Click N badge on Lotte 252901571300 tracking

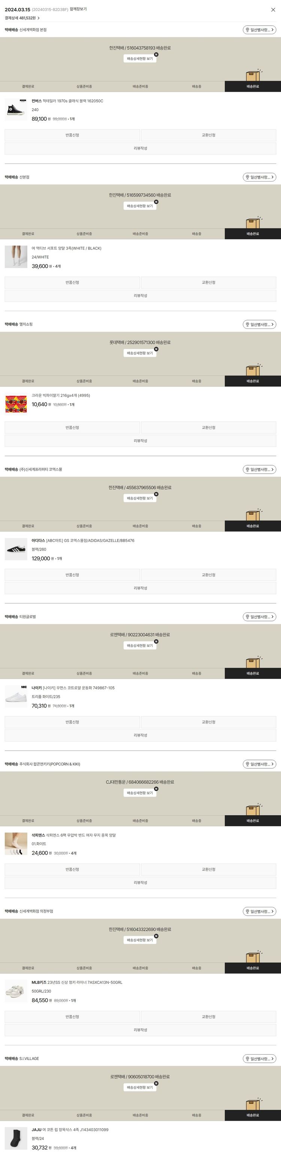pos(156,349)
